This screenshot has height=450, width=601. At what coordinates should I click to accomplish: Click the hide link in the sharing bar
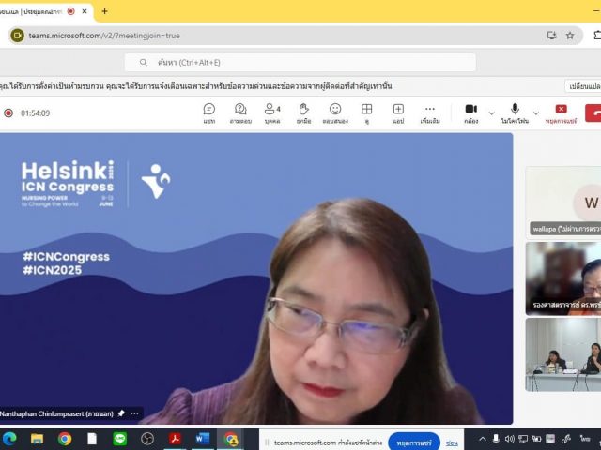452,443
